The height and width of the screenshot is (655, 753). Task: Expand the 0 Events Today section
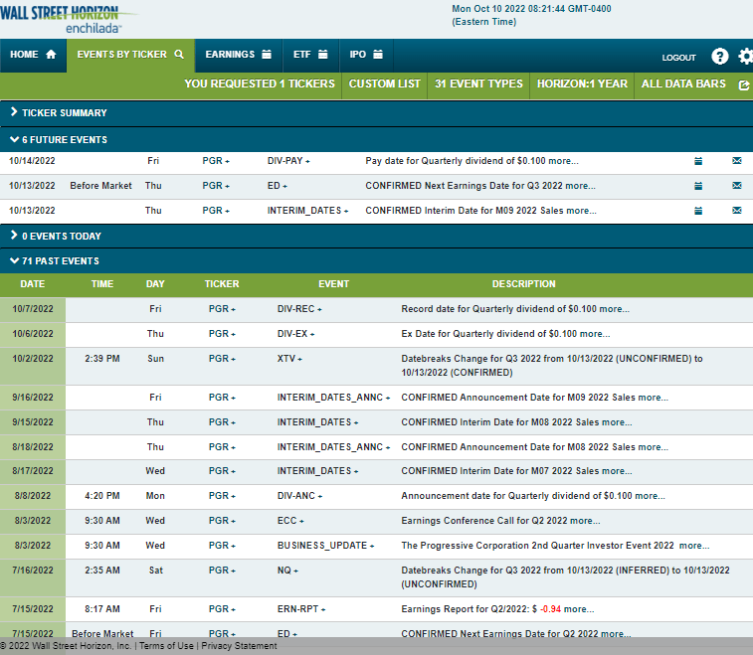pos(56,237)
